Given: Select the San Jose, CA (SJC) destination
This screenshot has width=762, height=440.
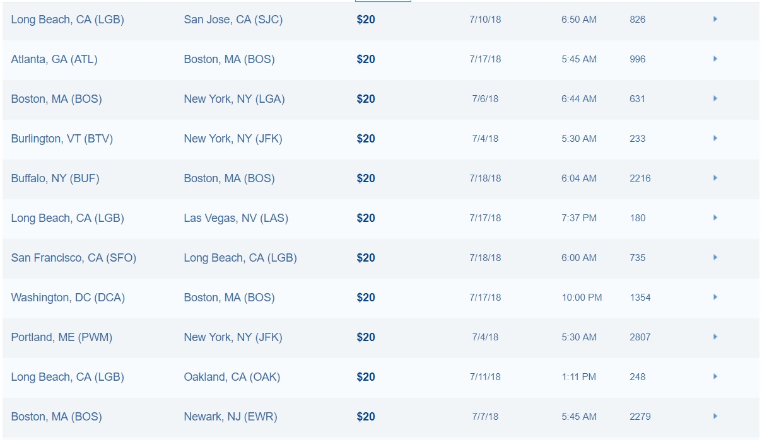Looking at the screenshot, I should (x=233, y=20).
